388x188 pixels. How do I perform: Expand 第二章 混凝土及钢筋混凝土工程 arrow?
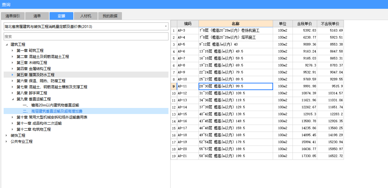click(x=12, y=57)
